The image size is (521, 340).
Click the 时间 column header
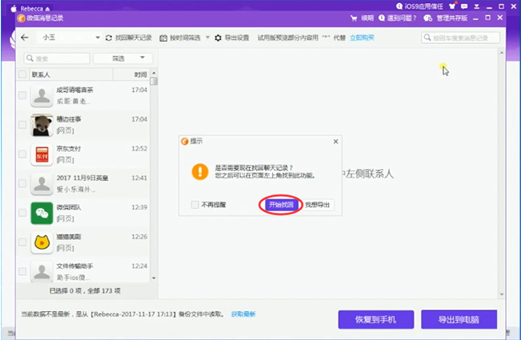pos(140,74)
